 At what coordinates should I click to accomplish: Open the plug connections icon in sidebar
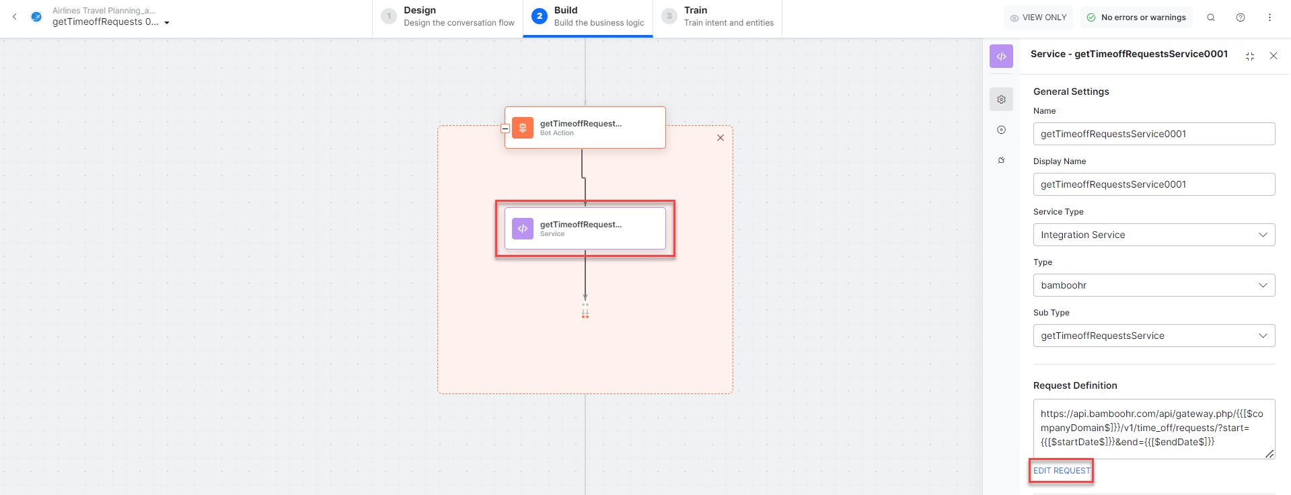point(1001,160)
